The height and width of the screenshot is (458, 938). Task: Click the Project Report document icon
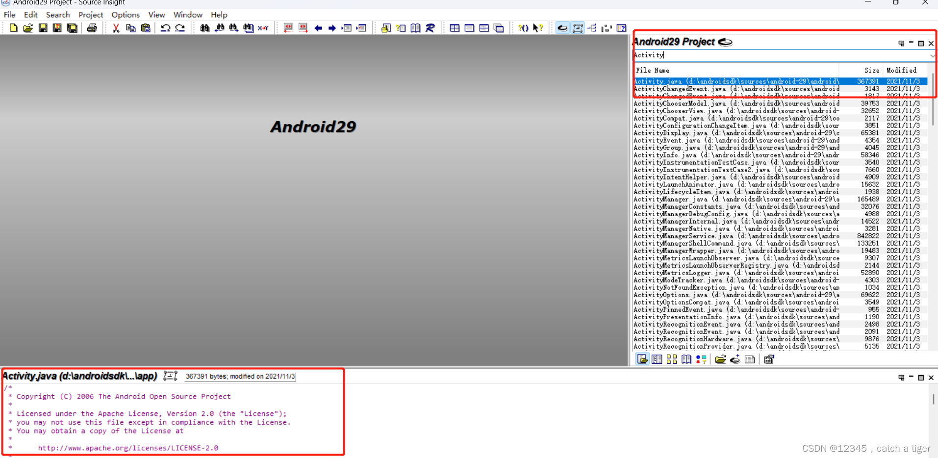(750, 359)
